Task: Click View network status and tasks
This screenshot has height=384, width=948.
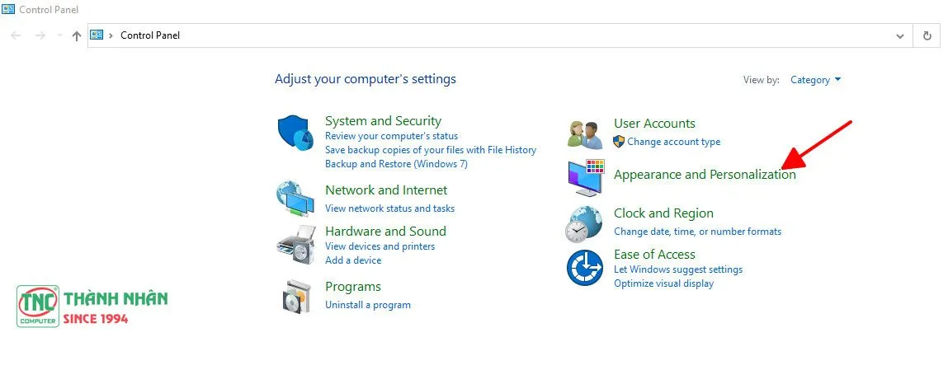Action: pyautogui.click(x=389, y=208)
